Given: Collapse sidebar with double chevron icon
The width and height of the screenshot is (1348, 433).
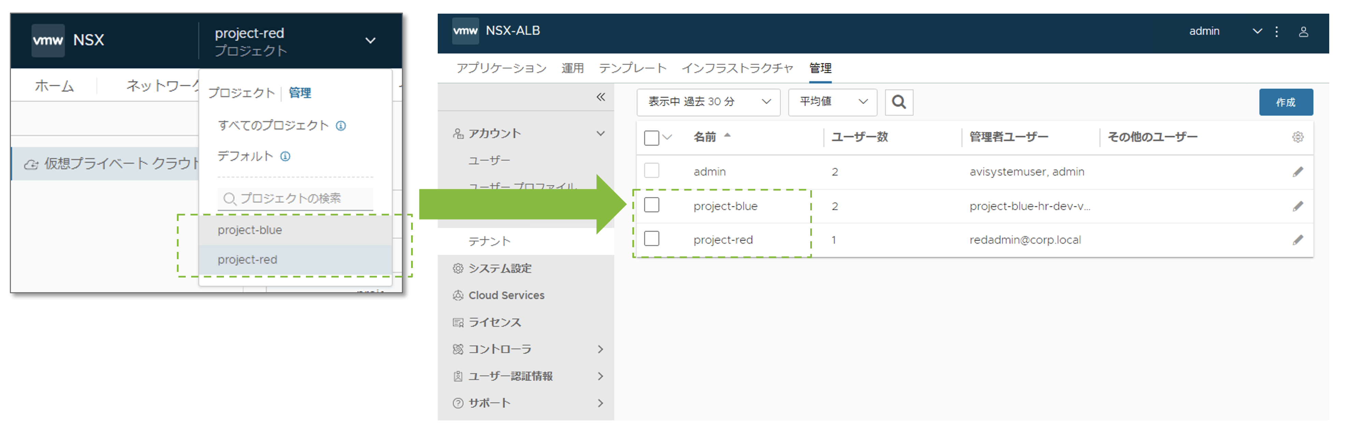Looking at the screenshot, I should coord(600,97).
